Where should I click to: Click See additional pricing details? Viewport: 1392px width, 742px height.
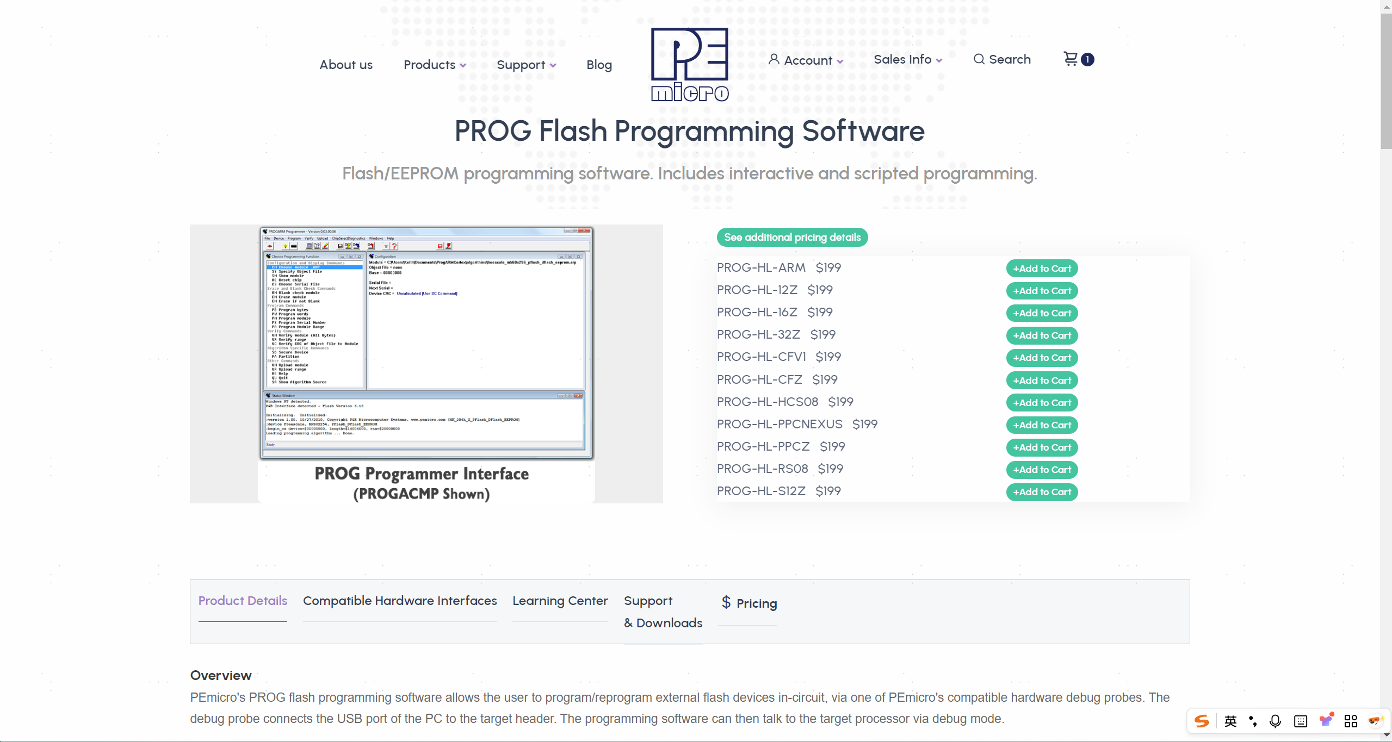(x=792, y=237)
